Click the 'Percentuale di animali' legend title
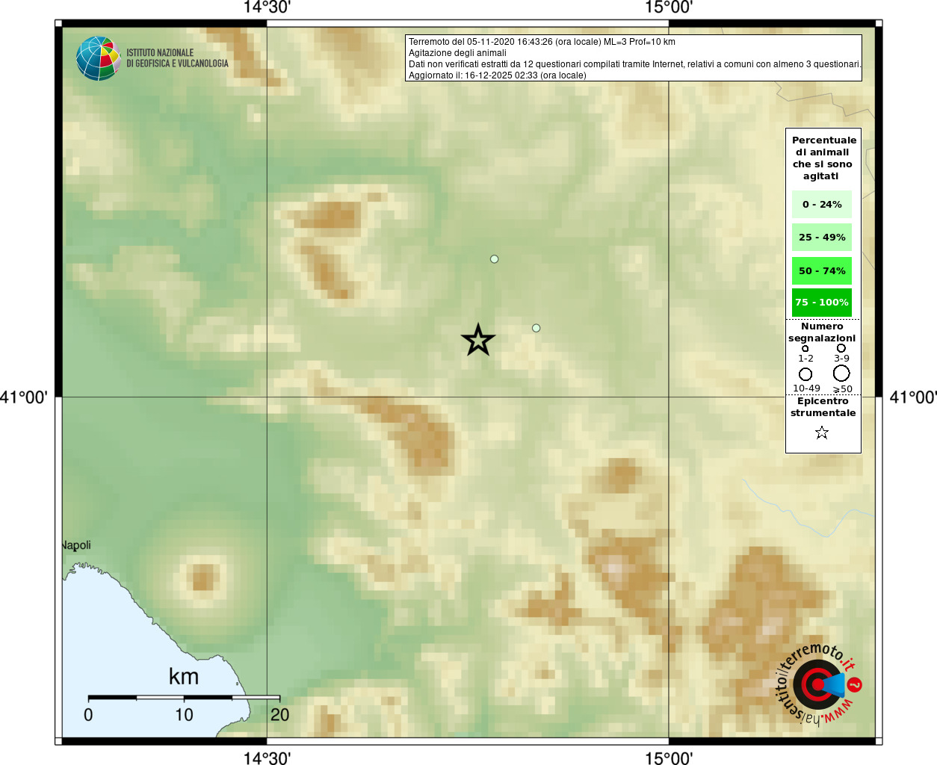This screenshot has height=765, width=937. (x=823, y=158)
